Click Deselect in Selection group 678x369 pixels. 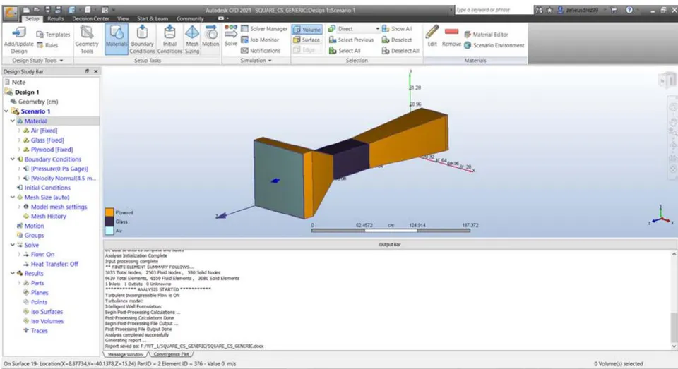pos(396,40)
